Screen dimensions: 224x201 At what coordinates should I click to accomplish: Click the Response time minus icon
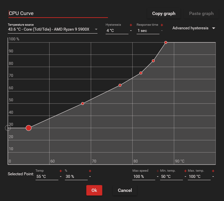(162, 31)
